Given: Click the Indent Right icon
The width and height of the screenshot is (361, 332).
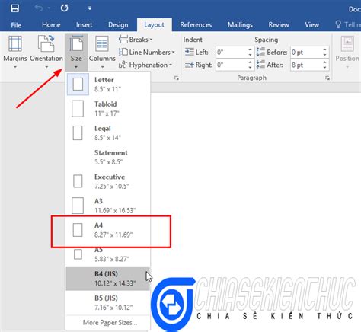Looking at the screenshot, I should [189, 65].
